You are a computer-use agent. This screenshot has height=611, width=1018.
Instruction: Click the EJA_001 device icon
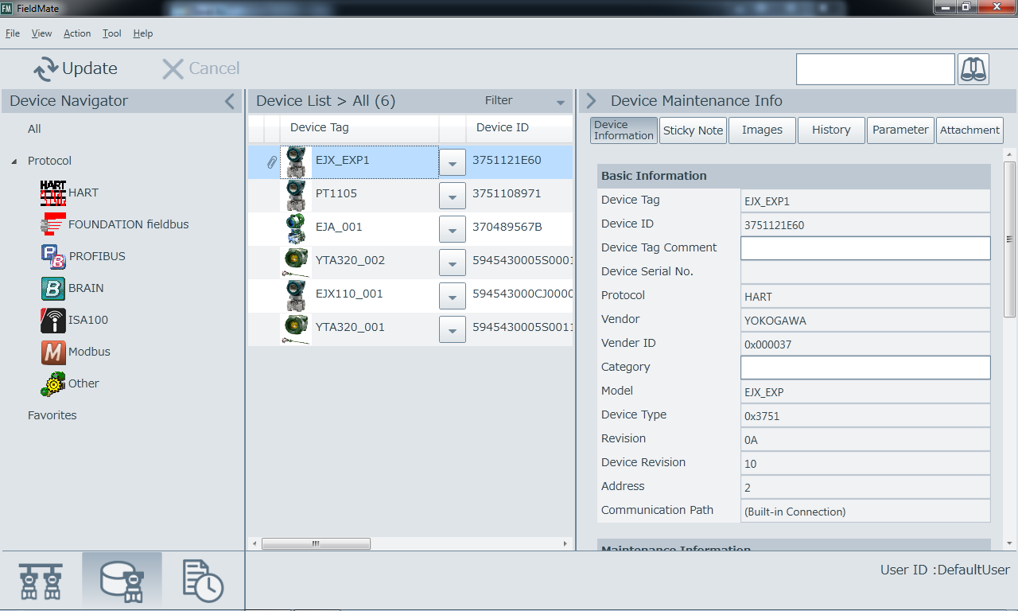(296, 228)
